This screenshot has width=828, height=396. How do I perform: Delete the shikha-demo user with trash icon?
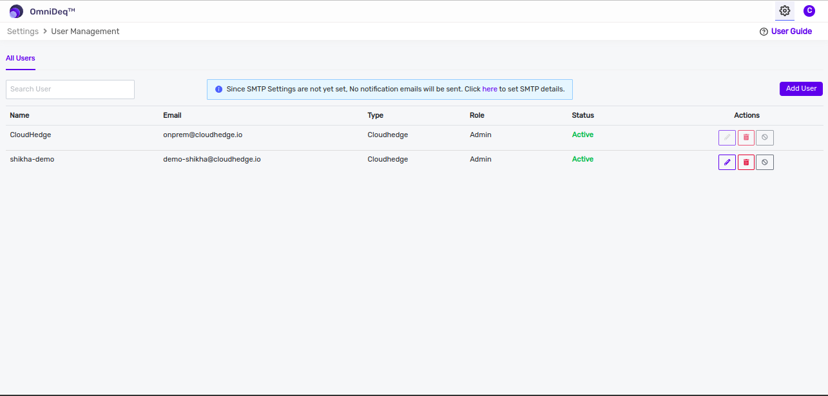746,162
